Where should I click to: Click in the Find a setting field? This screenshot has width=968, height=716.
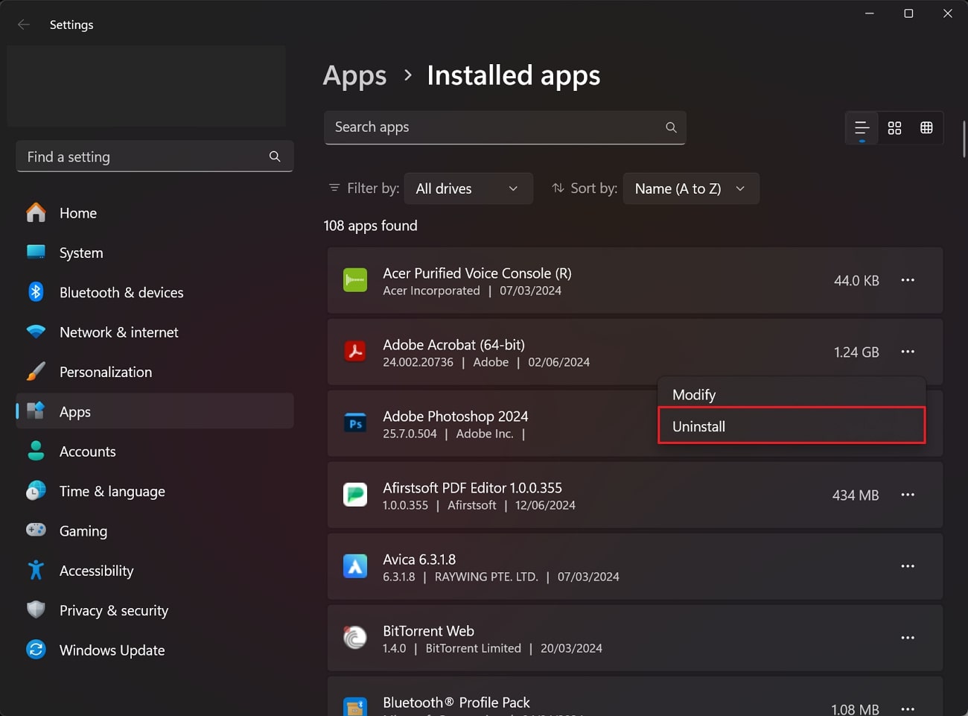pos(154,156)
